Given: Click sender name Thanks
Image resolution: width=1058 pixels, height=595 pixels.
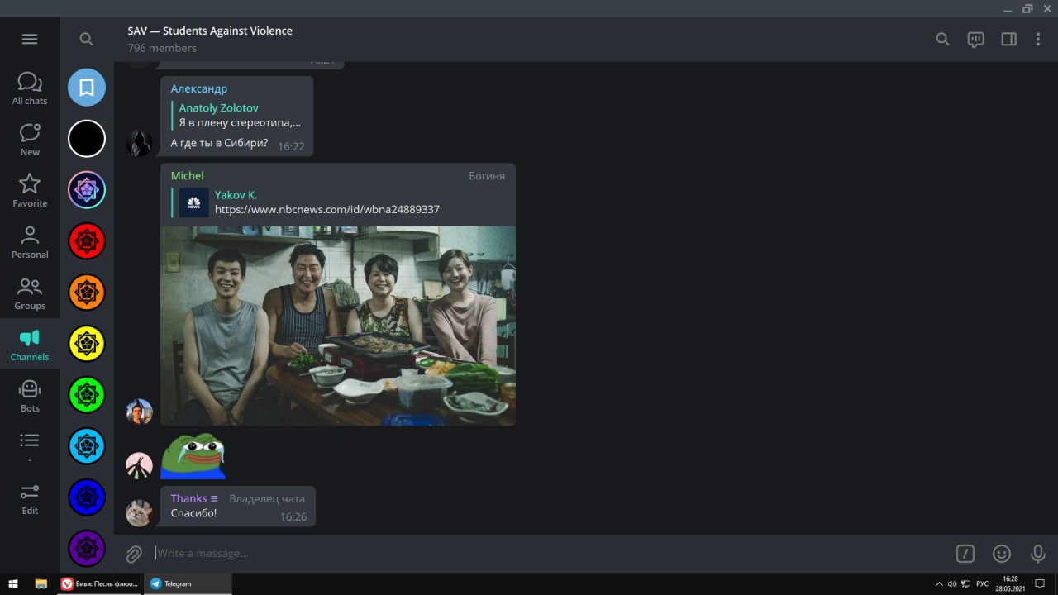Looking at the screenshot, I should (x=189, y=498).
